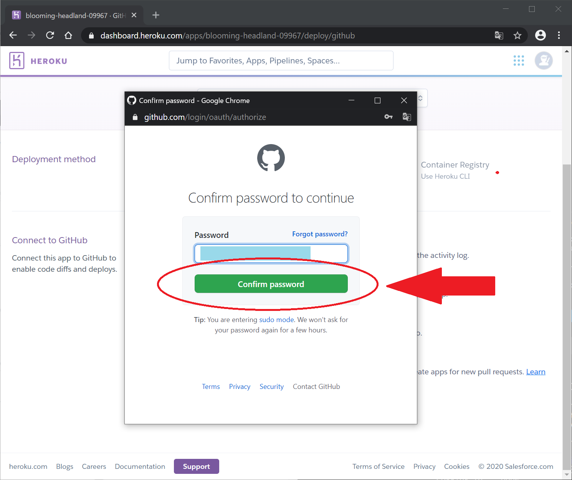Open Terms of Service footer link

379,466
